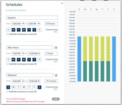Open Weekend From dropdown 8:30 AM
122x105 pixels.
pyautogui.click(x=18, y=81)
